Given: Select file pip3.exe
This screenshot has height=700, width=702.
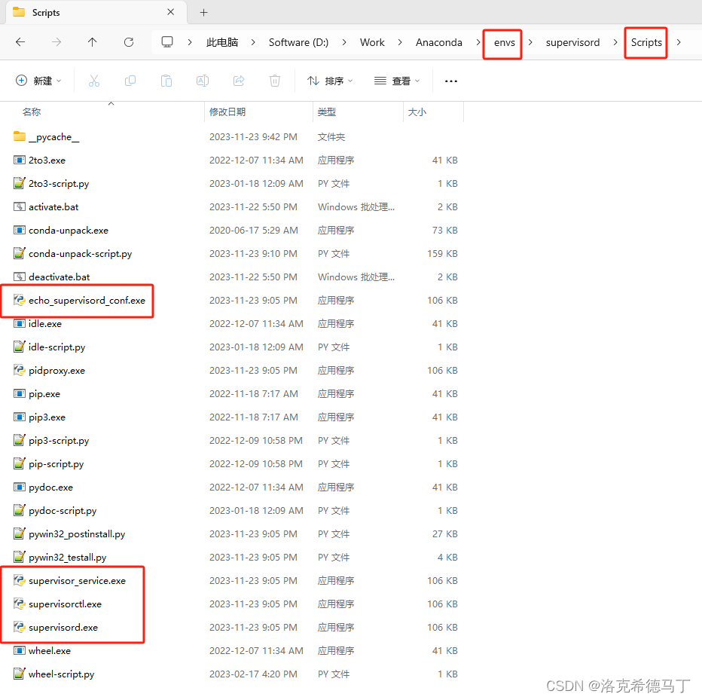Looking at the screenshot, I should [x=47, y=417].
